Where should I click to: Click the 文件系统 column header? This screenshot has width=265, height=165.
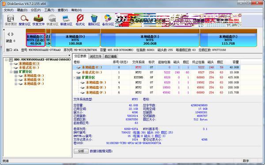click(138, 62)
